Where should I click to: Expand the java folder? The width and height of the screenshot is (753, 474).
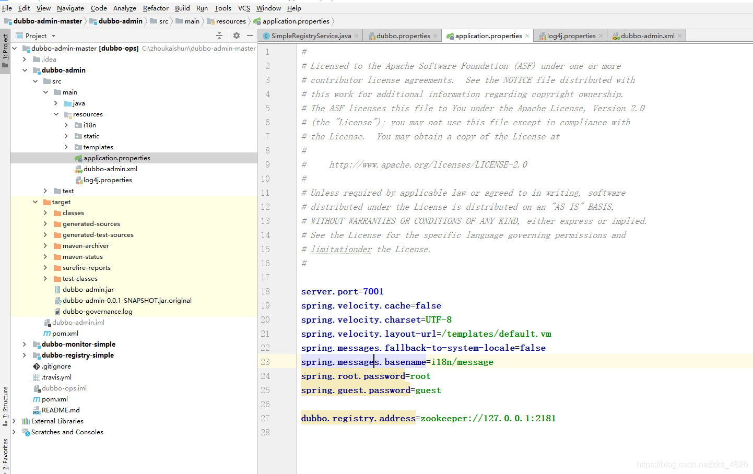point(56,103)
